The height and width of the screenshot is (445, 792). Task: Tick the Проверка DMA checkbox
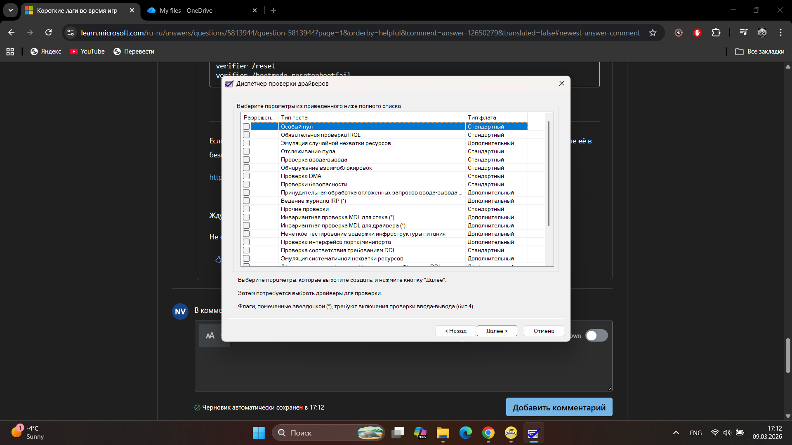[246, 176]
